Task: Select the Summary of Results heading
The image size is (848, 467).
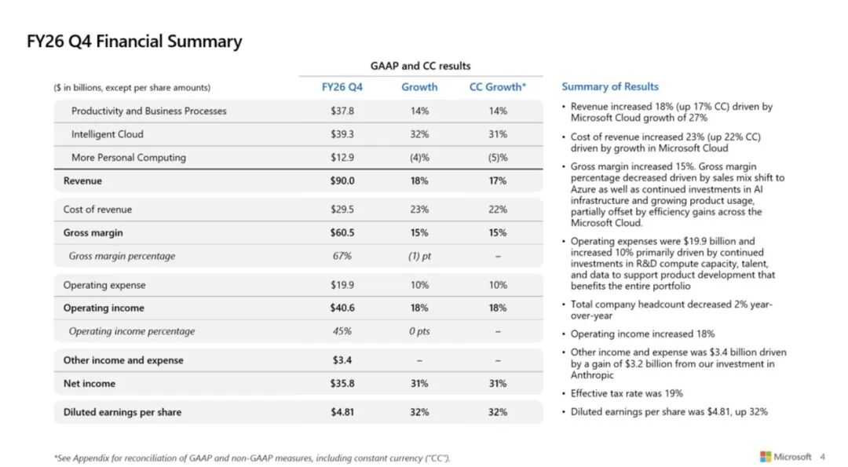Action: point(609,86)
